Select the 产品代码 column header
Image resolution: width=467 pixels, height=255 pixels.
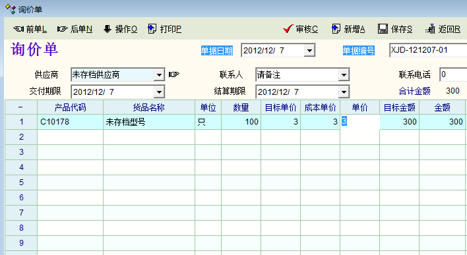[x=71, y=107]
